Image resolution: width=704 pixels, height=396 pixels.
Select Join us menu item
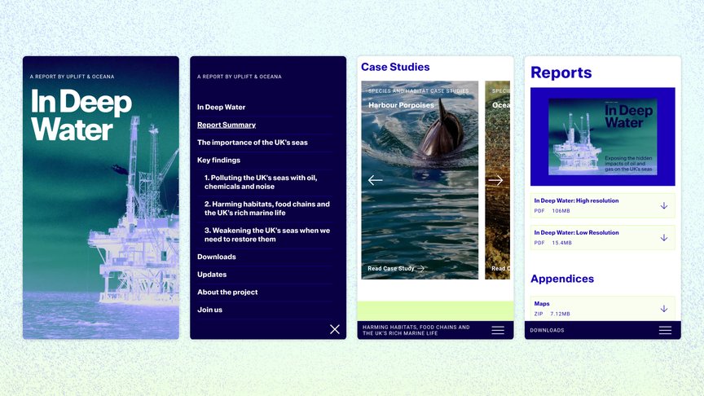click(209, 310)
